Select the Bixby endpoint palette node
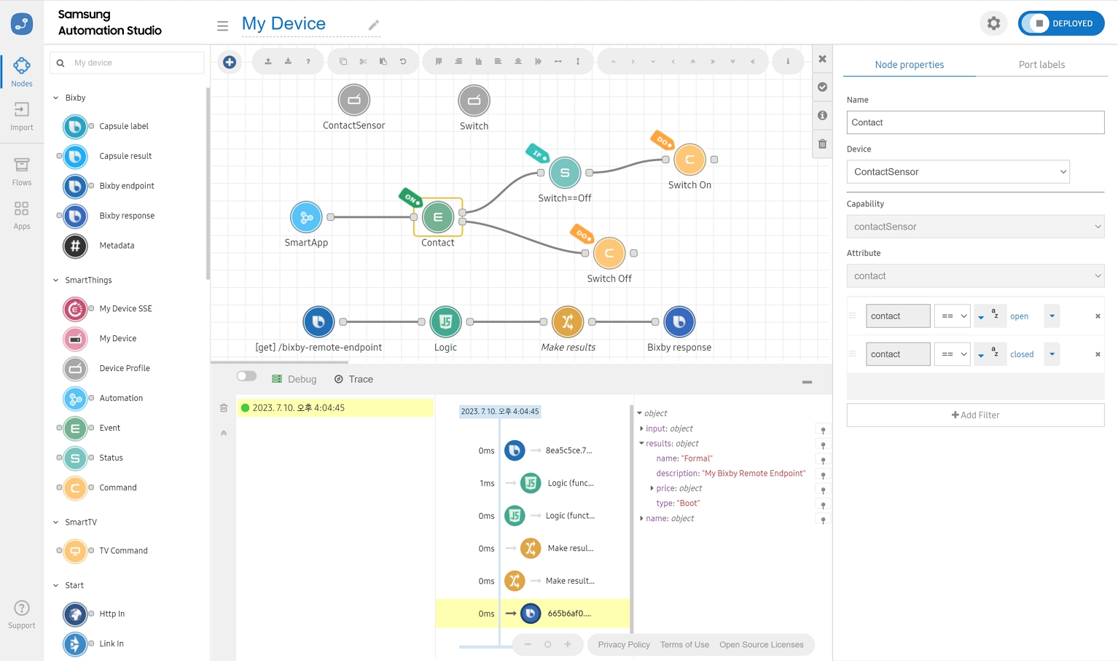The height and width of the screenshot is (661, 1118). (75, 186)
